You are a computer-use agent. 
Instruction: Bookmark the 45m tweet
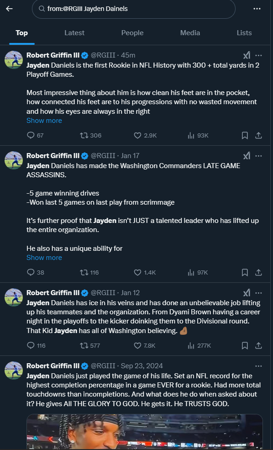[245, 135]
